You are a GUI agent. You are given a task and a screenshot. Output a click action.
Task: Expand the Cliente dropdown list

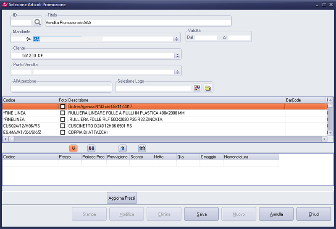[178, 55]
